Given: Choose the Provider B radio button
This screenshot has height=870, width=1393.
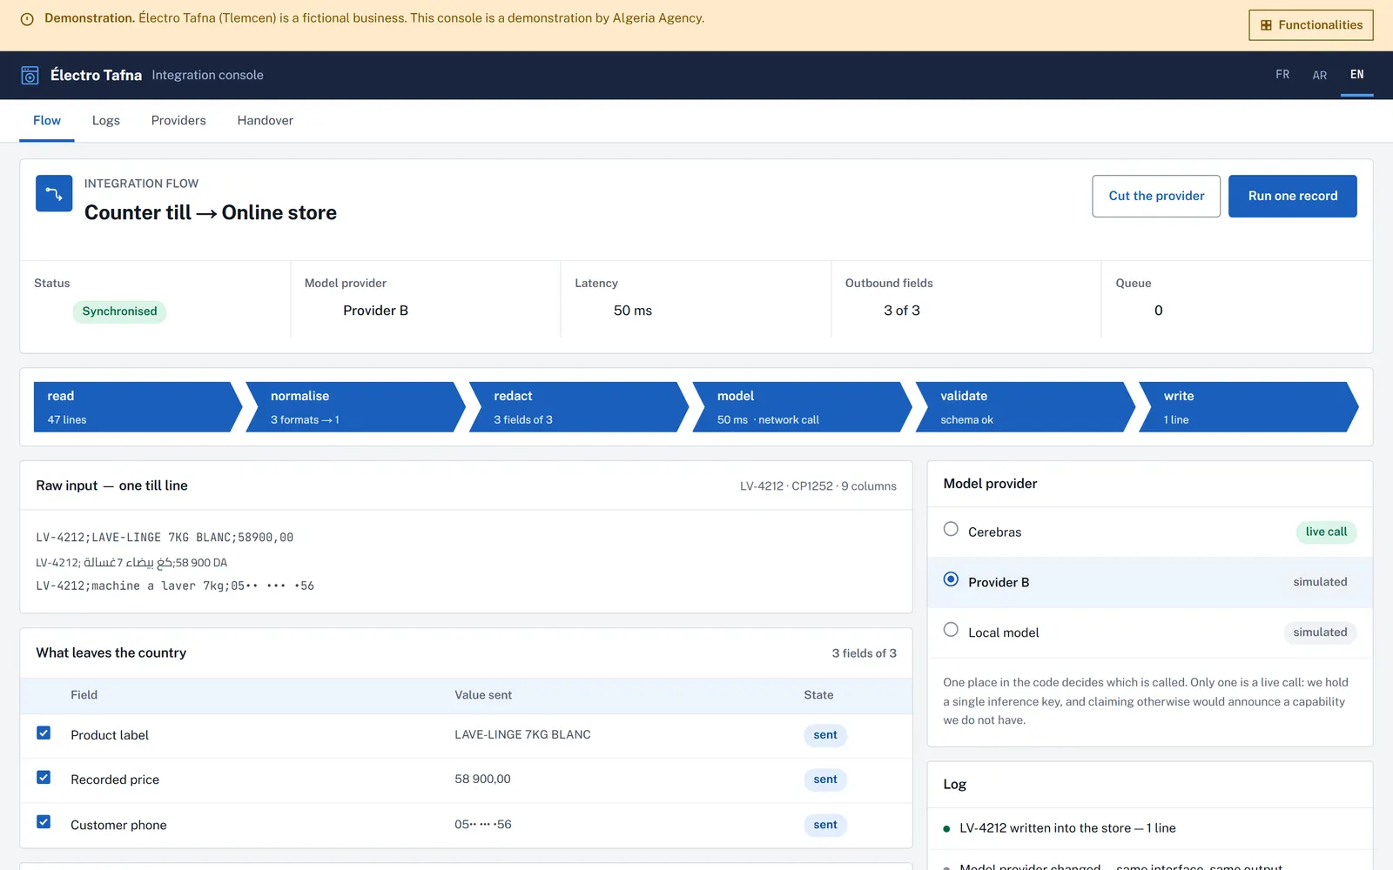Looking at the screenshot, I should tap(951, 580).
